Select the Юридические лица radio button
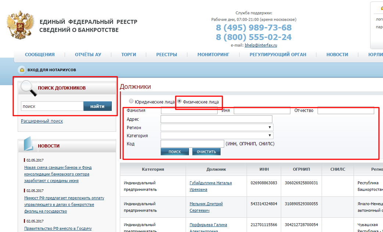This screenshot has height=232, width=383. tap(131, 101)
